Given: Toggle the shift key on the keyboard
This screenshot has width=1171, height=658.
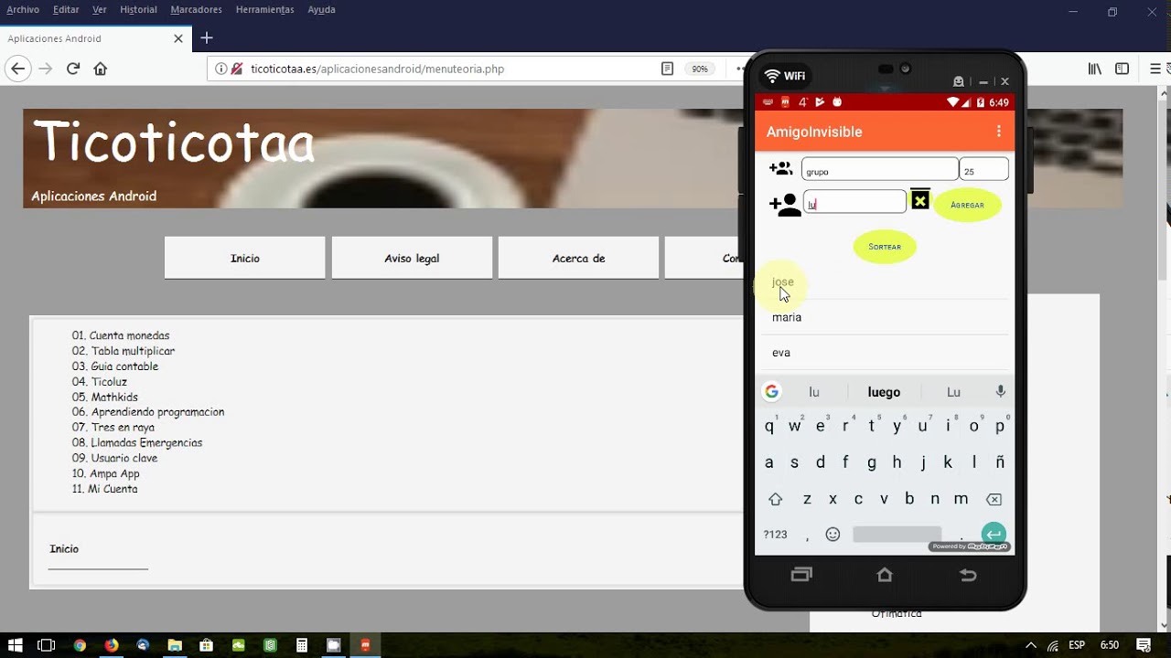Looking at the screenshot, I should click(775, 499).
